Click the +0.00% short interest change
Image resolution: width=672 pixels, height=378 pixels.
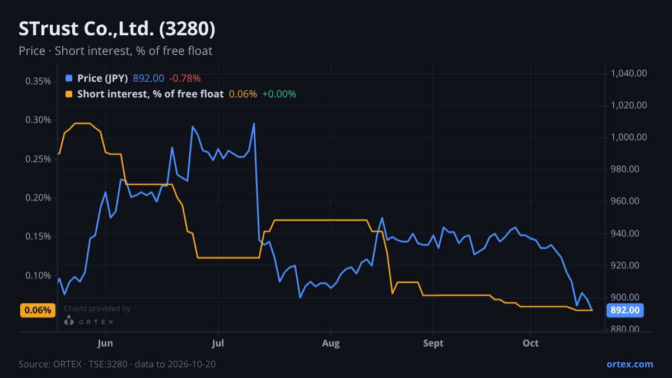279,94
